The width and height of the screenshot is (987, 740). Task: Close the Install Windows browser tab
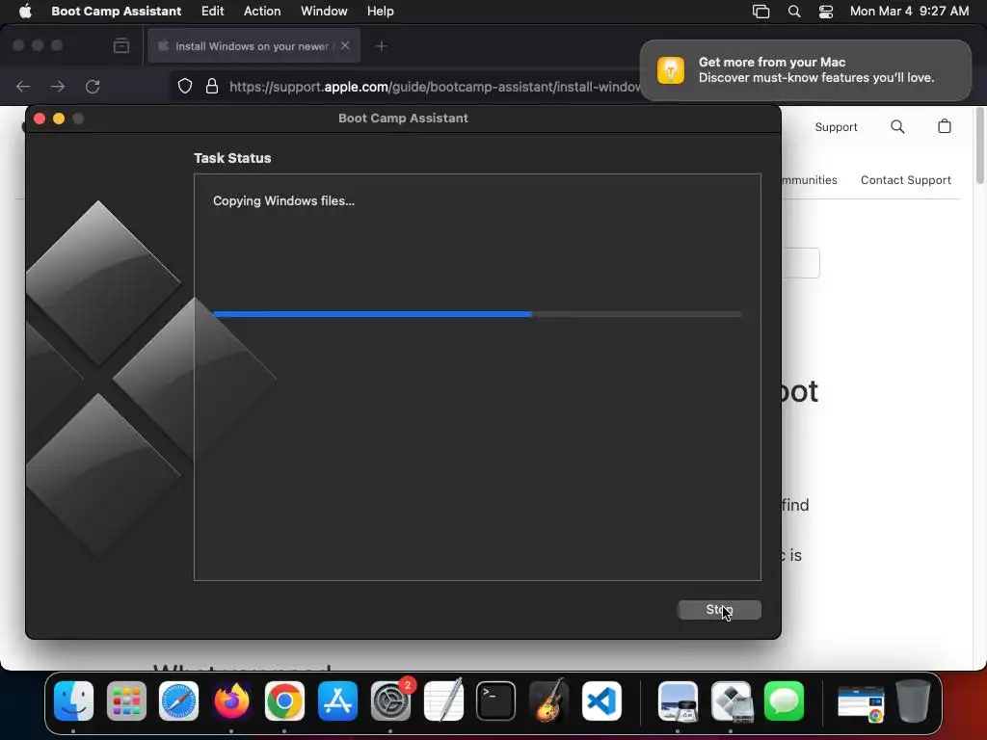click(345, 45)
